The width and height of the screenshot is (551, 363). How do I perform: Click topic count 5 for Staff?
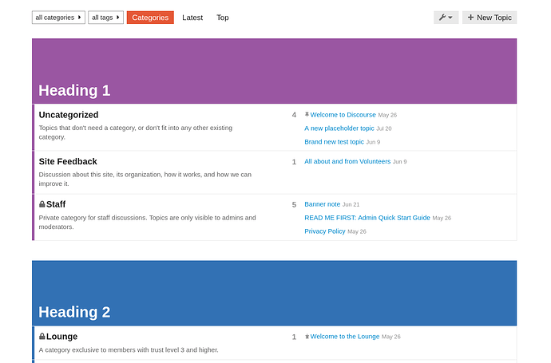pos(294,205)
